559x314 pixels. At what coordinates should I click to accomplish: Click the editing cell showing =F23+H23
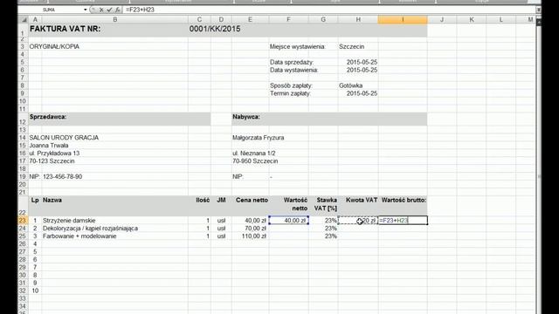coord(403,221)
